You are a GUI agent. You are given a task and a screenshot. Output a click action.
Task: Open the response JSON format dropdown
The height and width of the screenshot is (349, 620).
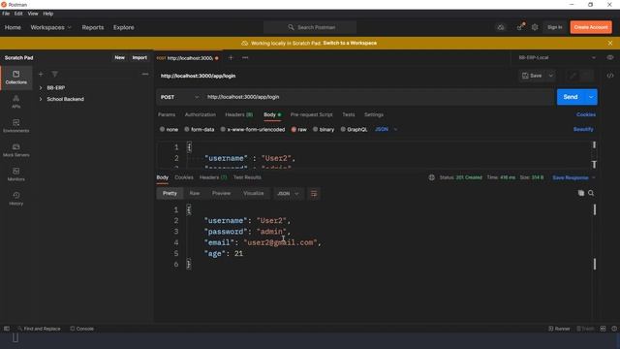[288, 194]
